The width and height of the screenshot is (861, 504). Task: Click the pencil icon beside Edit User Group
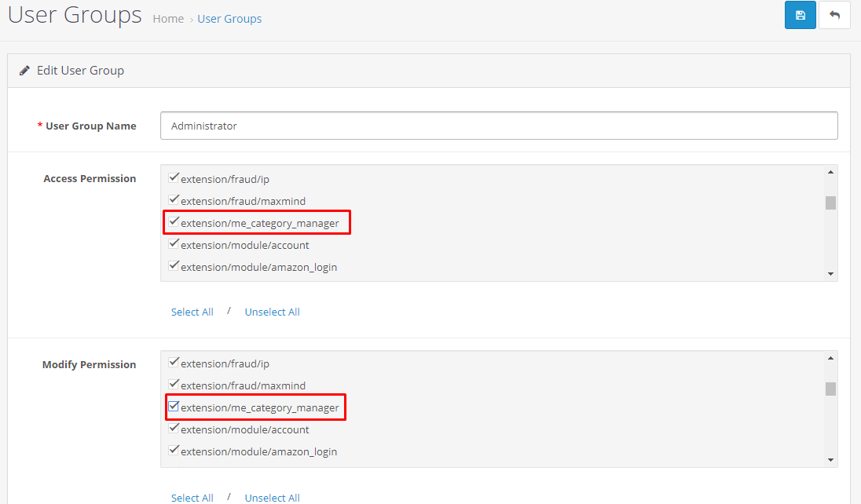[24, 71]
